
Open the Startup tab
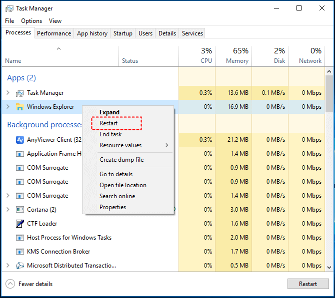point(122,33)
